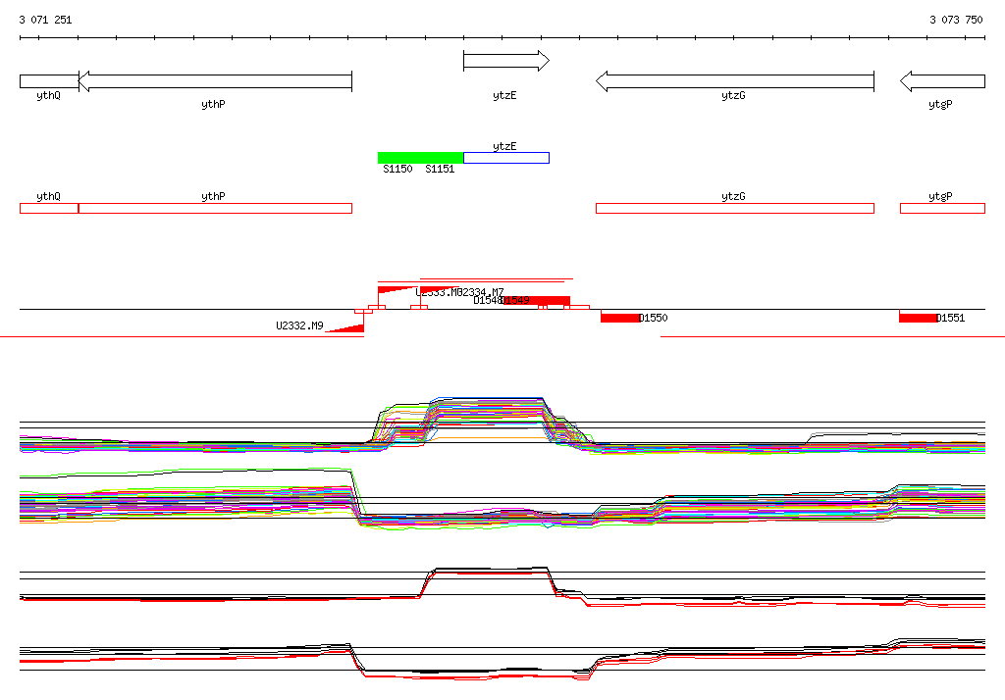
Task: Click the U2334.M7 label
Action: pyautogui.click(x=481, y=293)
